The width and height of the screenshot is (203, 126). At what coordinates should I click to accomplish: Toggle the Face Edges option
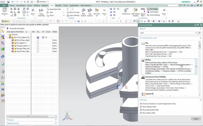(x=153, y=9)
